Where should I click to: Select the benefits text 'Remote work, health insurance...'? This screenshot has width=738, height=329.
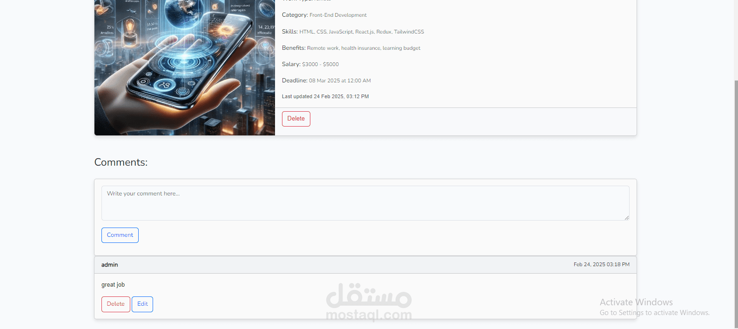tap(363, 48)
